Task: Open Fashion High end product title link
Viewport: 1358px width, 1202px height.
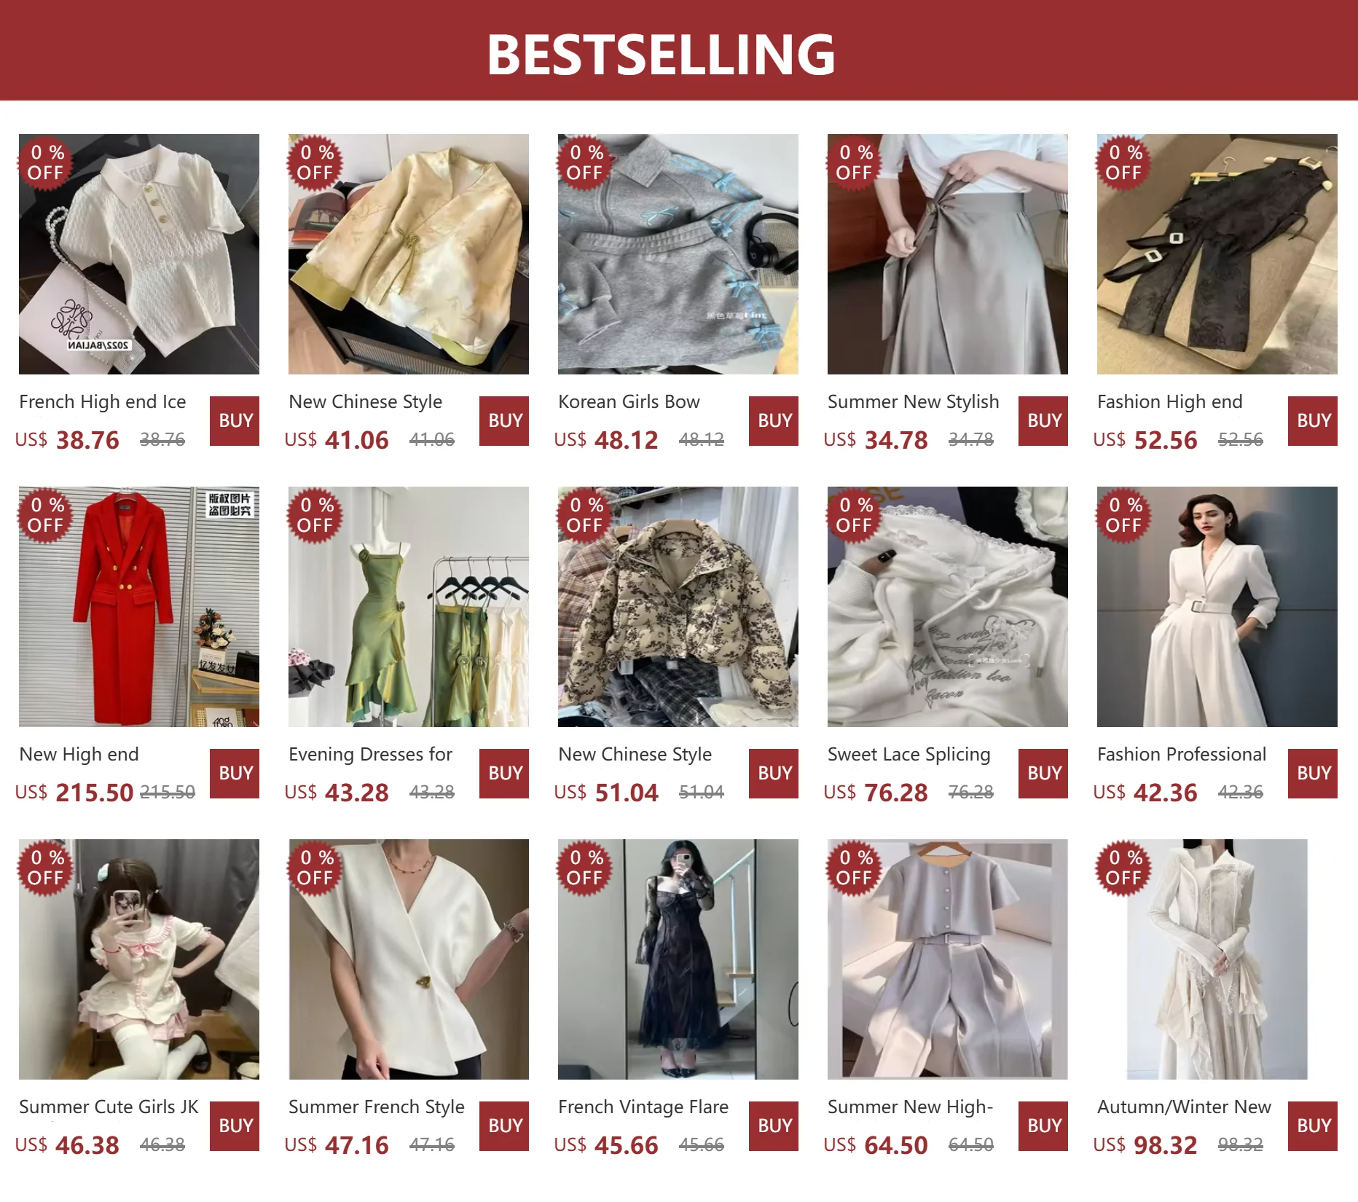Action: (x=1170, y=401)
